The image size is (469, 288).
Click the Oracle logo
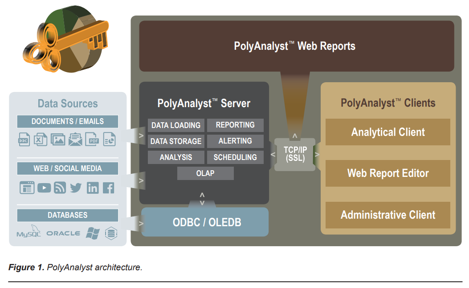coord(63,233)
